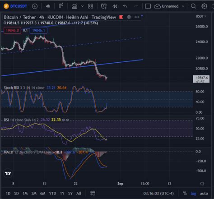
Task: Redo the last chart action
Action: pos(136,6)
